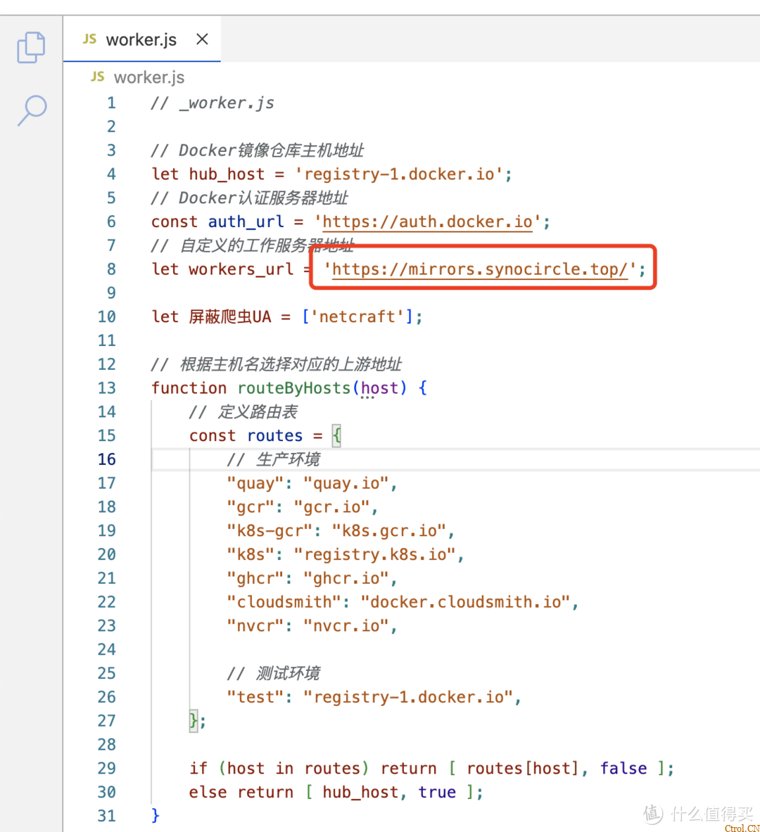The image size is (760, 832).
Task: Select the worker.js editor tab
Action: 141,40
